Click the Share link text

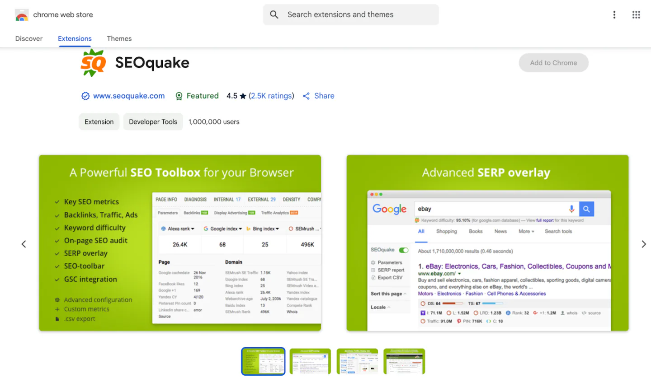pos(324,96)
